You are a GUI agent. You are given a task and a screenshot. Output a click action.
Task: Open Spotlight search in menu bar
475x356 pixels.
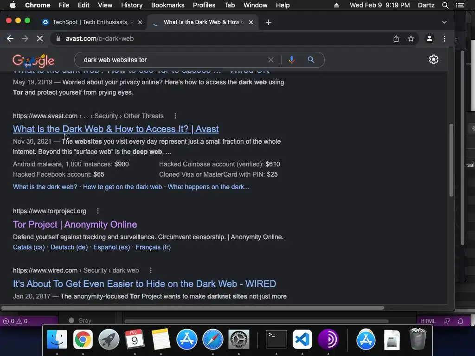click(445, 5)
